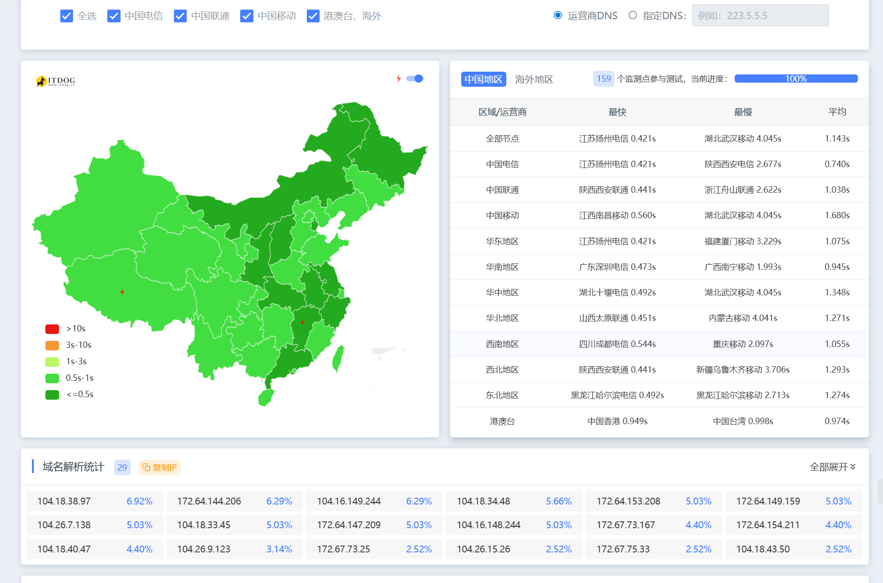Viewport: 883px width, 583px height.
Task: Uncheck the 港澳台、海外 checkbox
Action: click(313, 16)
